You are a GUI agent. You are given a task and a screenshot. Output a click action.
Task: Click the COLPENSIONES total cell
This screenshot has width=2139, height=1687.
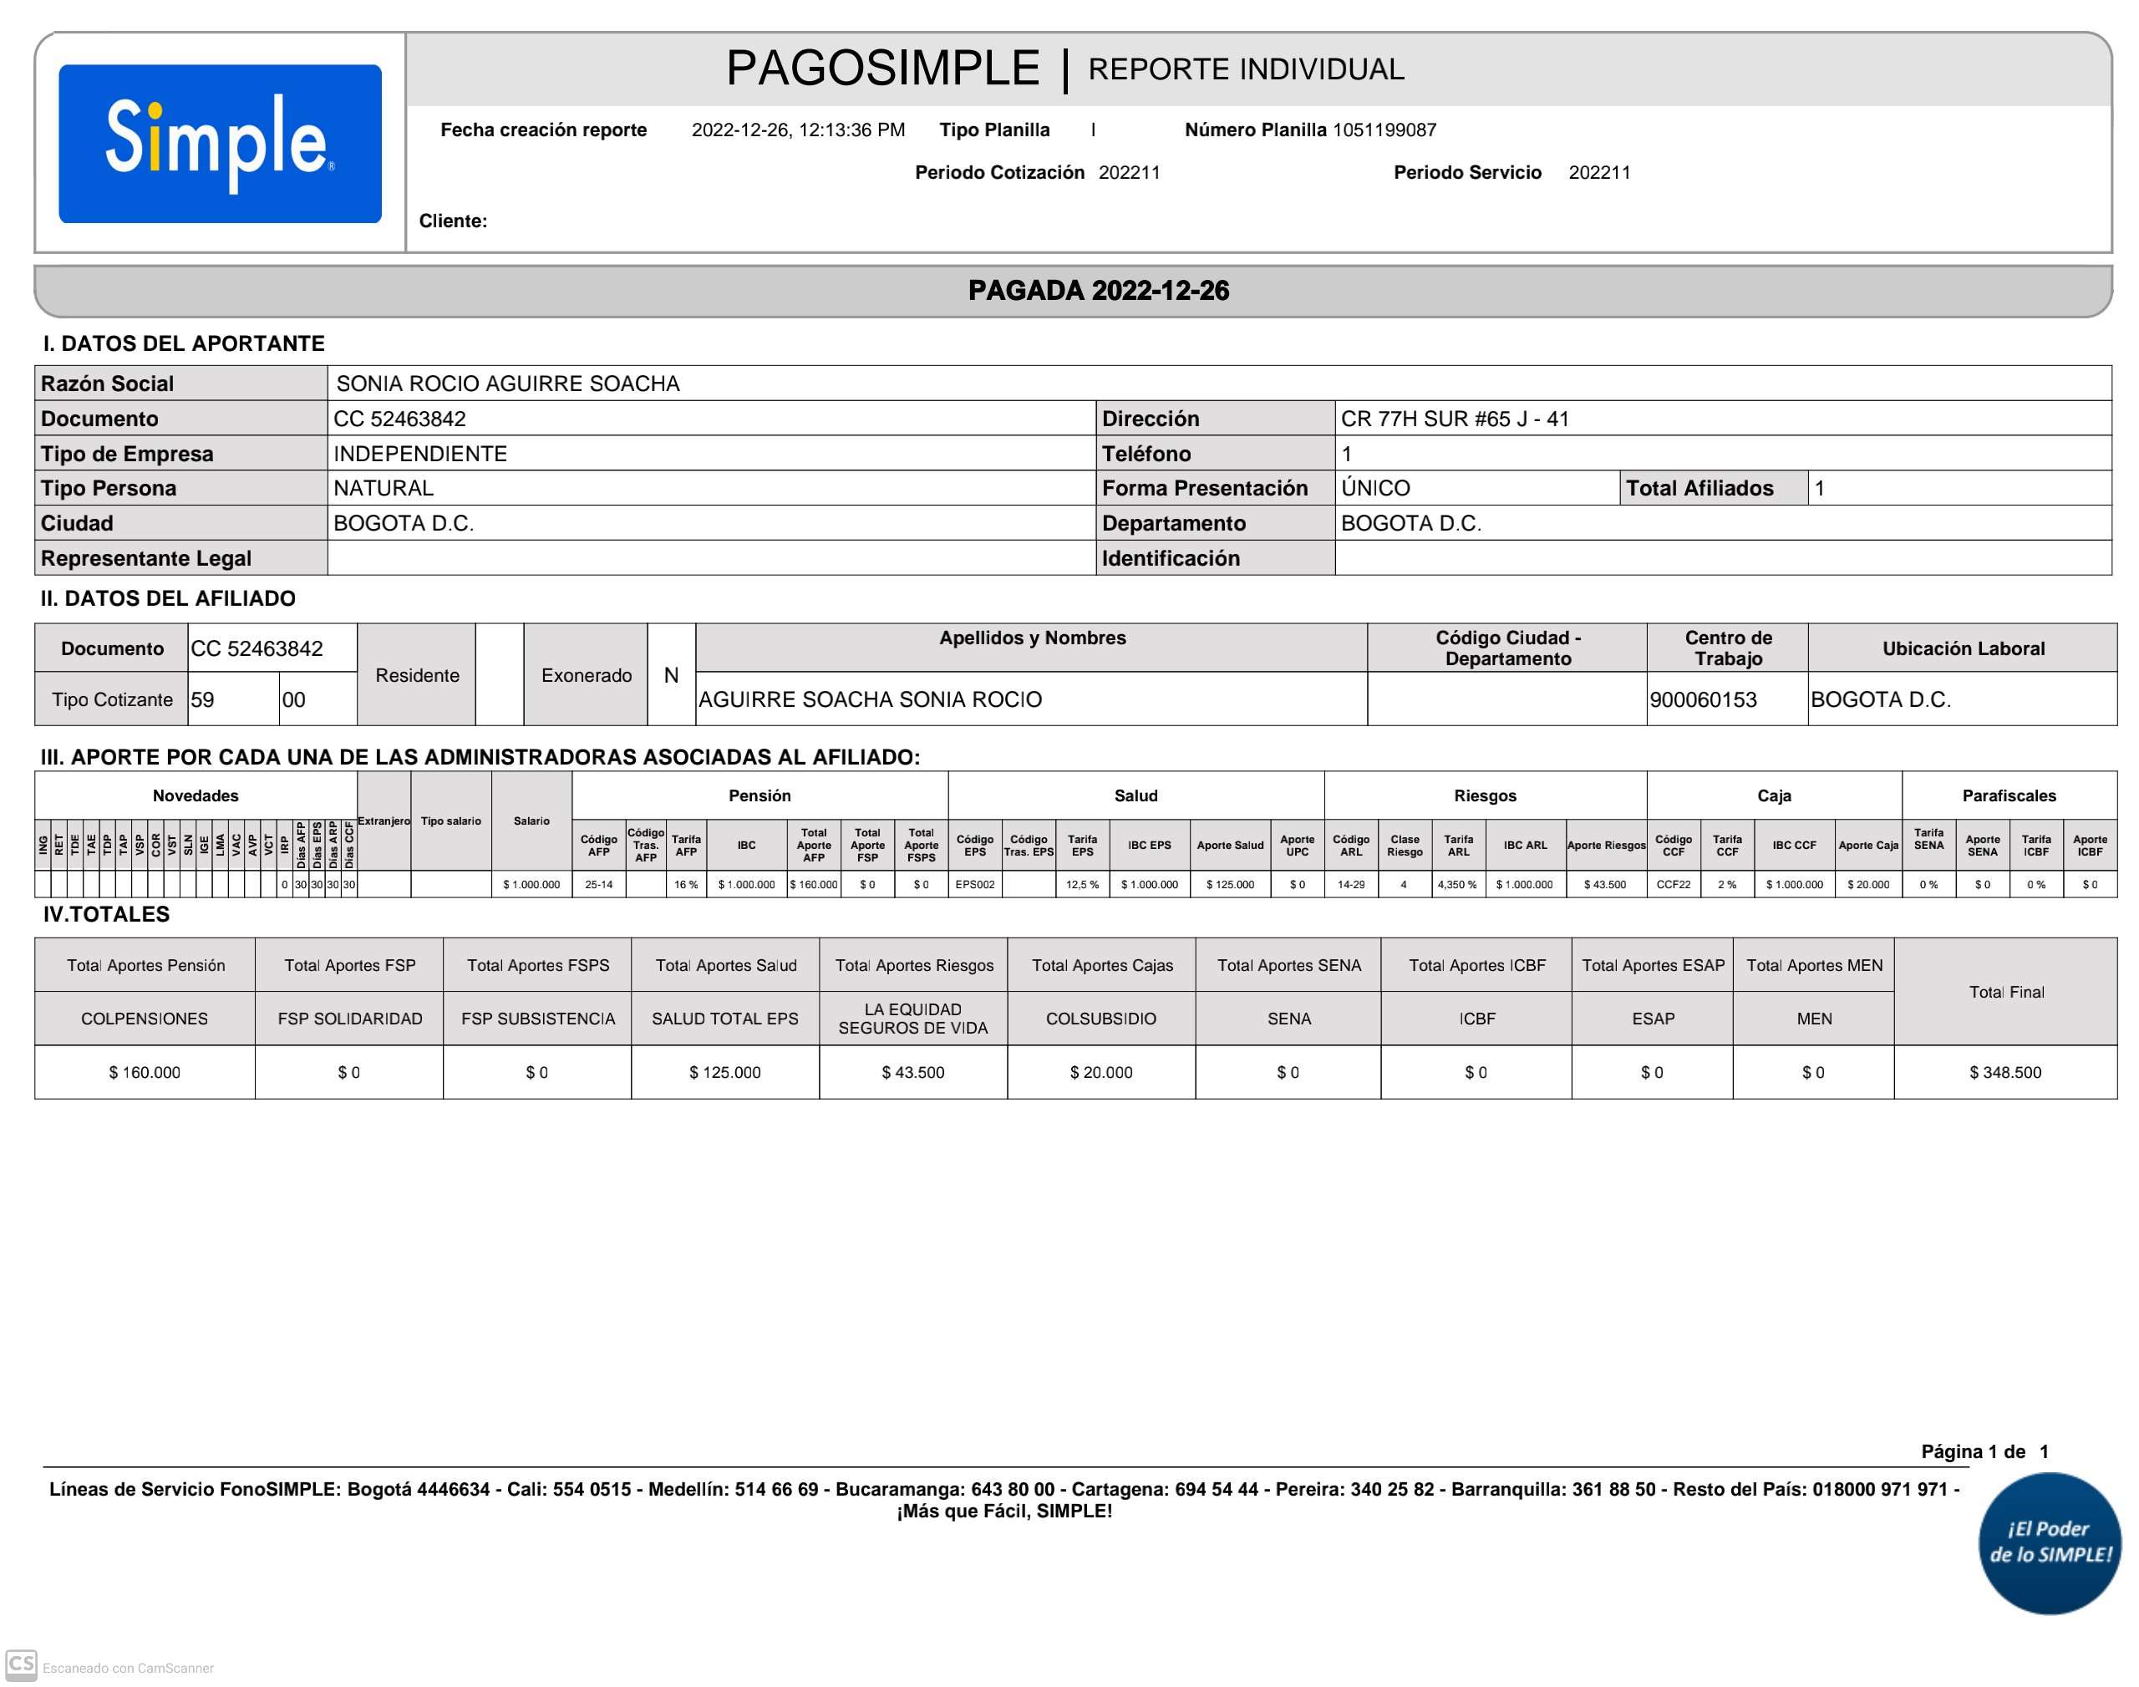coord(145,1019)
